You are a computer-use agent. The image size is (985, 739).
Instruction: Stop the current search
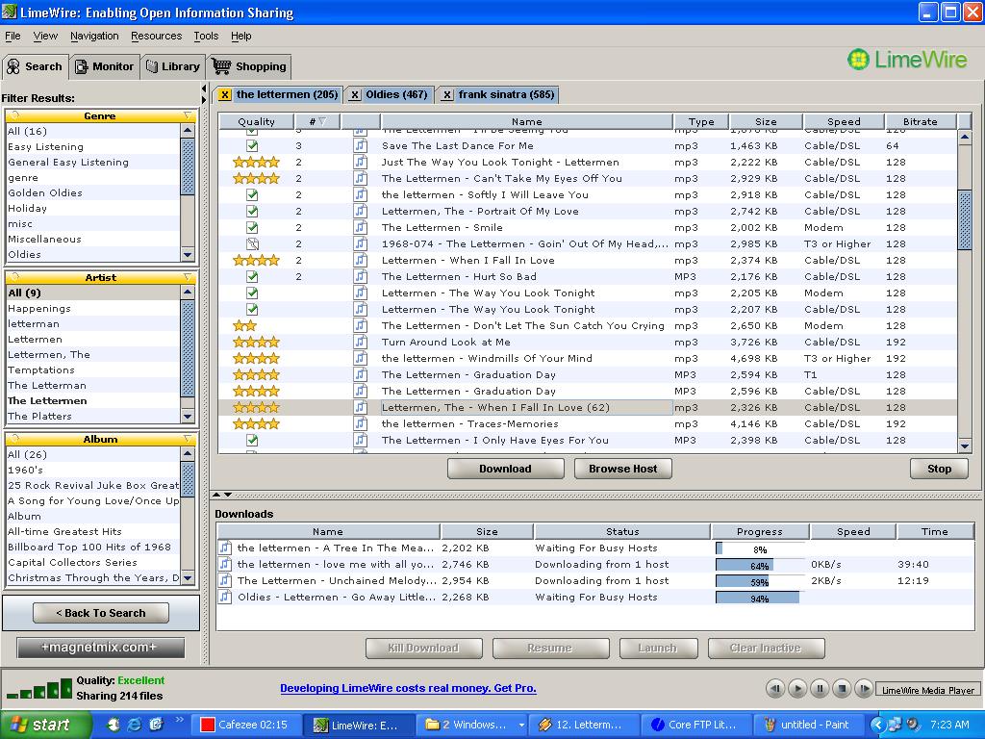(939, 469)
